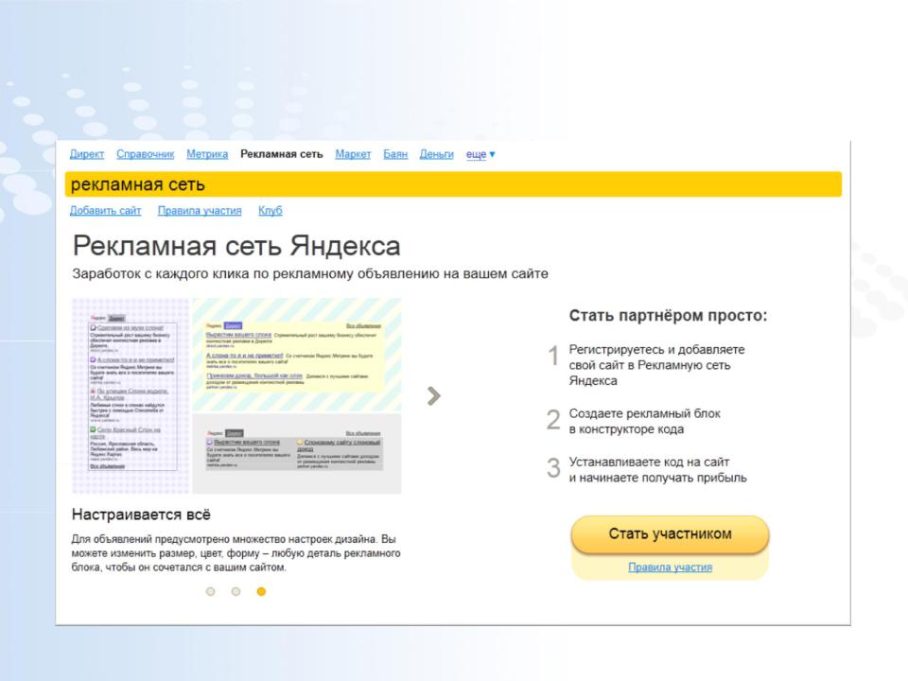
Task: Click step text Устанавливаете код на сайт
Action: point(658,470)
